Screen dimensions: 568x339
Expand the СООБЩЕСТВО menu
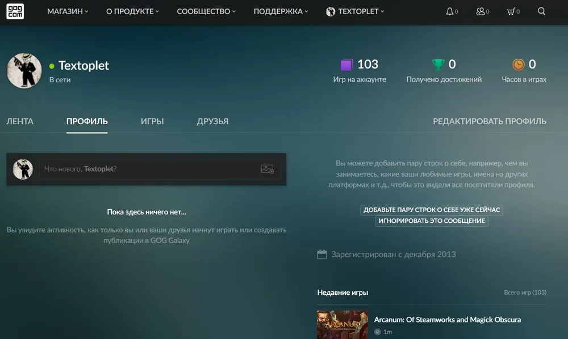tap(206, 11)
